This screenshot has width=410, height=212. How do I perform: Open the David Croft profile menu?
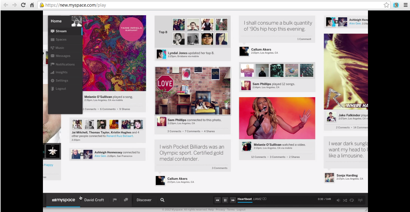tap(94, 200)
